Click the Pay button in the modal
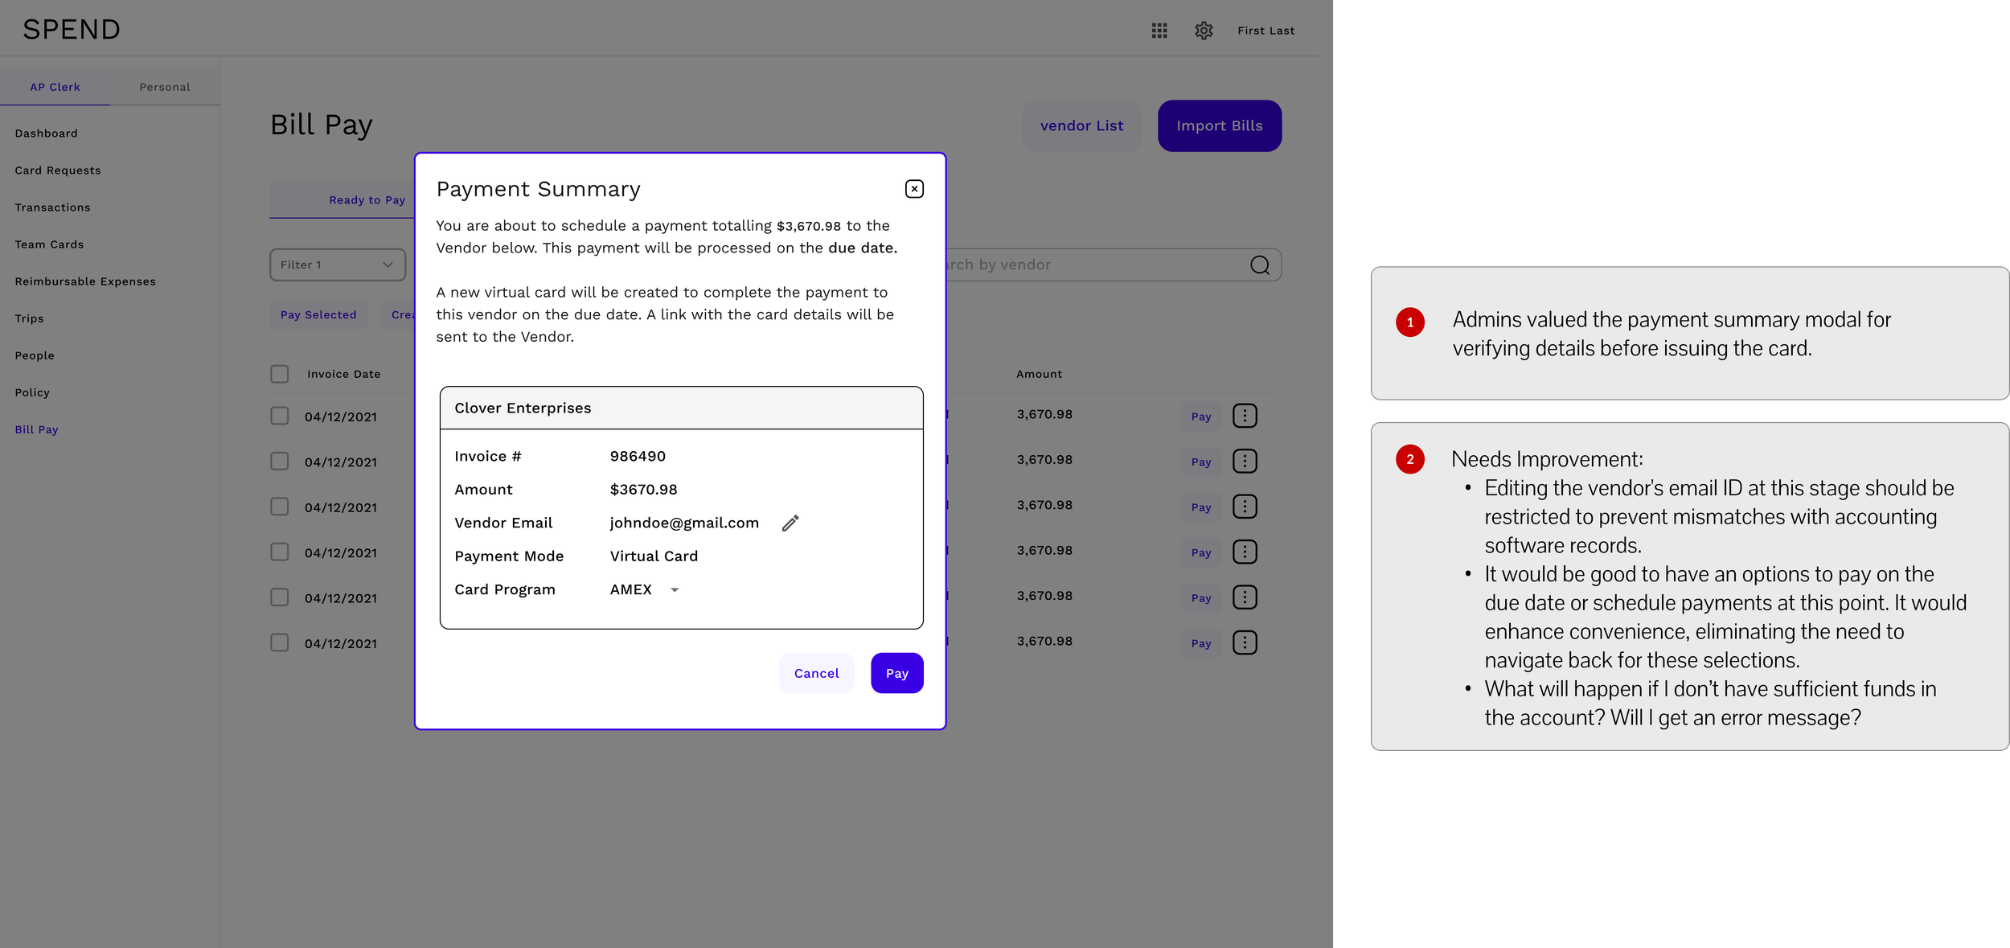 tap(896, 674)
